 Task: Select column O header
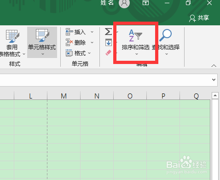(x=130, y=96)
